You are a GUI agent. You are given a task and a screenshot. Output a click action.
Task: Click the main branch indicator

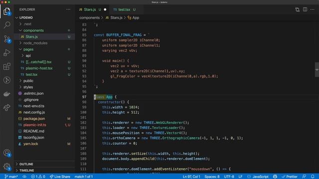pos(11,177)
